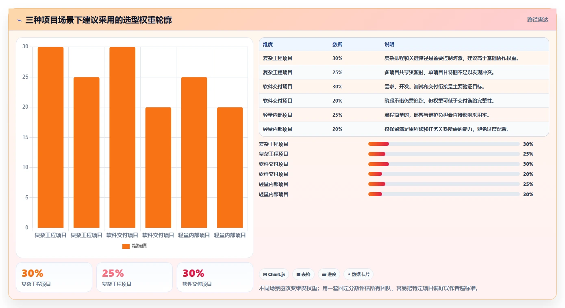The height and width of the screenshot is (308, 565).
Task: Click the 轻量内部项目 chart bar valued 20
Action: (230, 167)
